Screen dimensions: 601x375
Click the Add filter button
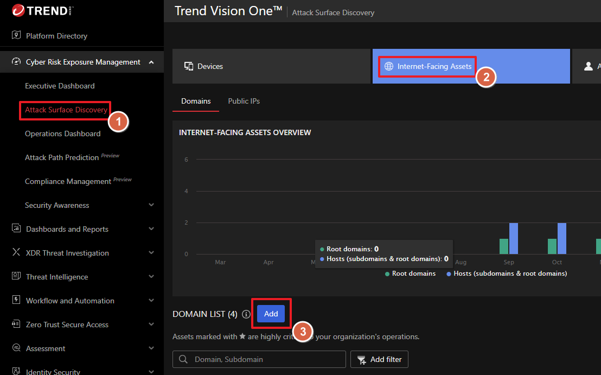point(379,359)
